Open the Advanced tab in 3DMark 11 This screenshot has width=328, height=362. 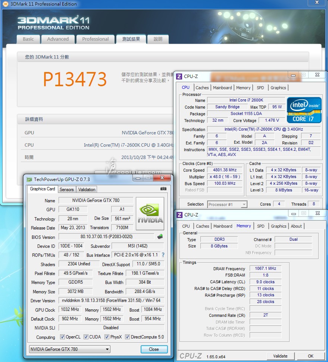coord(58,39)
